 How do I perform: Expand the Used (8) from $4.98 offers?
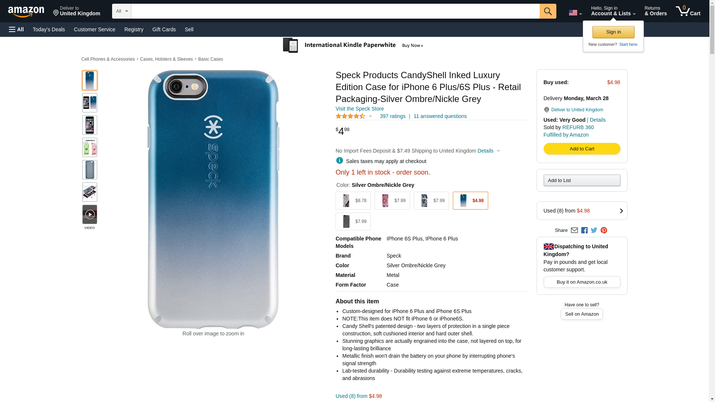[582, 211]
